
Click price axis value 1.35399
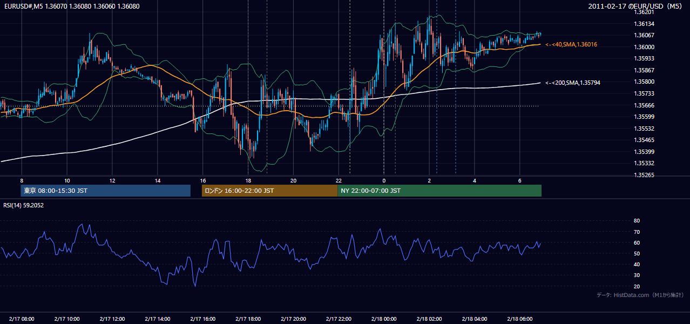[644, 152]
